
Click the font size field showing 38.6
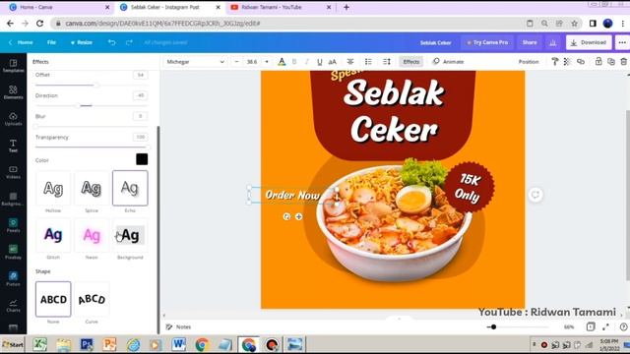coord(252,61)
